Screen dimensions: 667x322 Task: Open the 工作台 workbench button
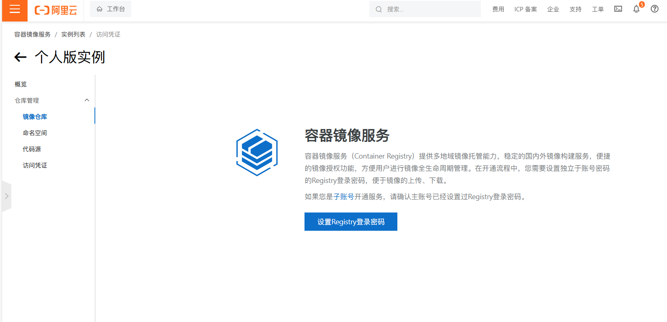pyautogui.click(x=111, y=9)
